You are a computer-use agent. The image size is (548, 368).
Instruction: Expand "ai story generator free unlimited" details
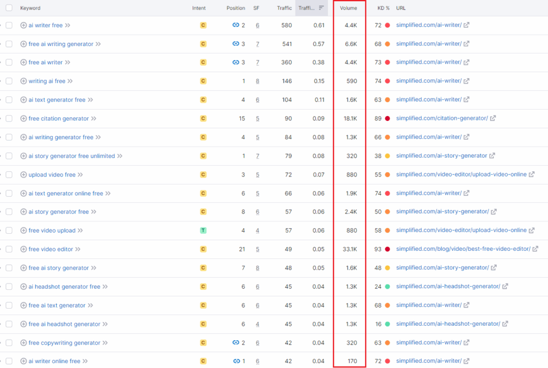point(119,156)
